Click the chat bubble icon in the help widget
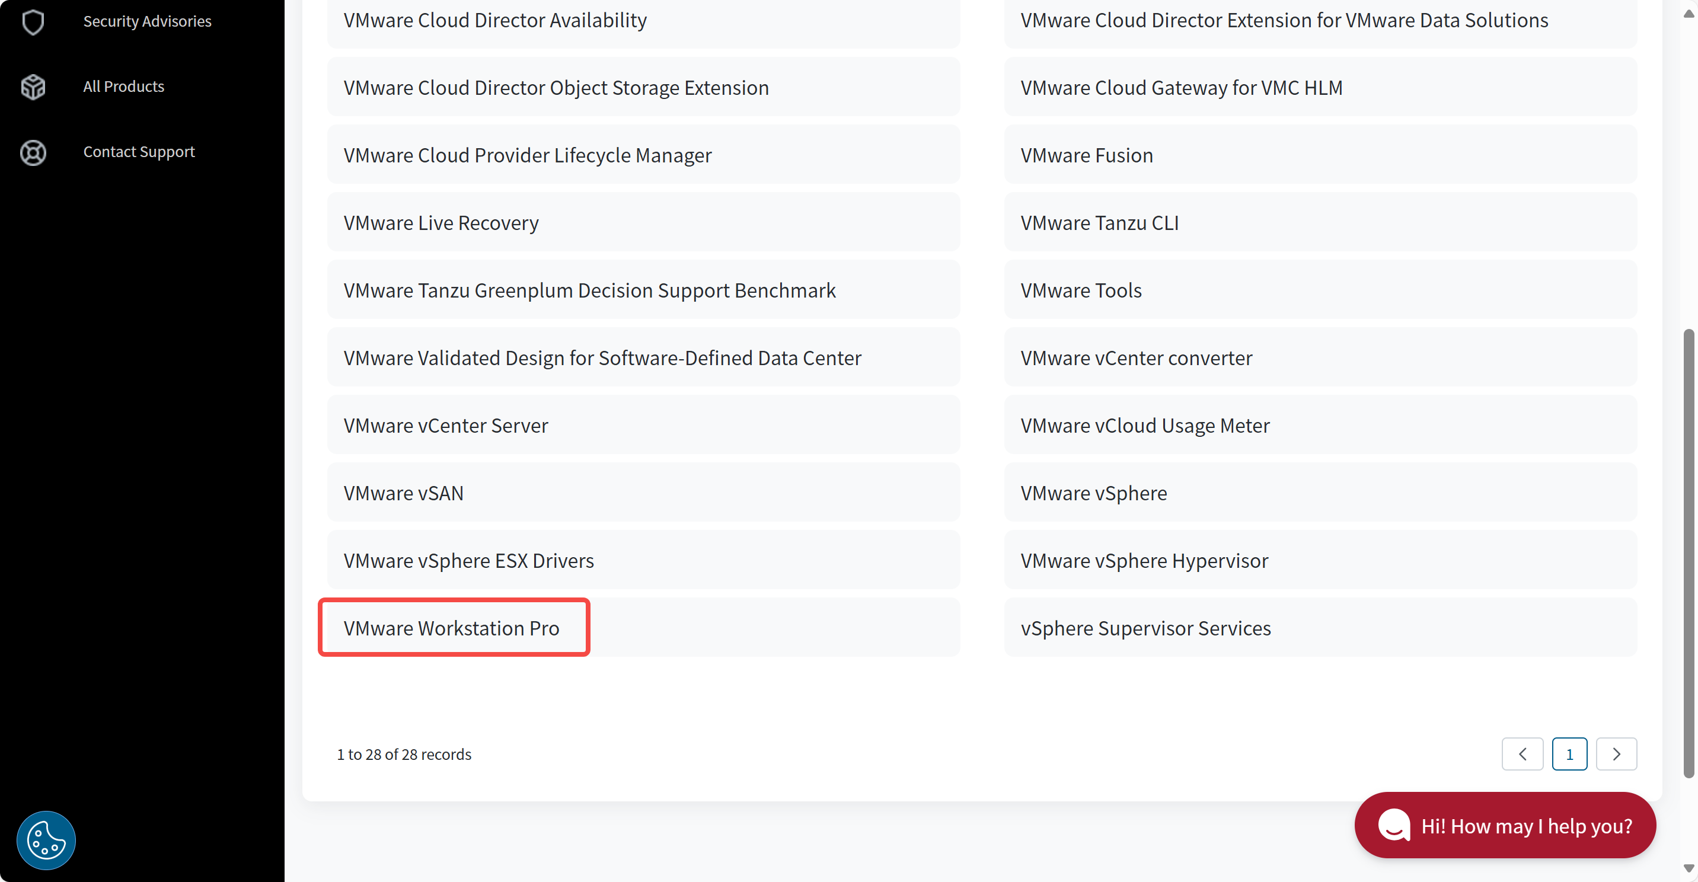Image resolution: width=1698 pixels, height=882 pixels. coord(1394,825)
